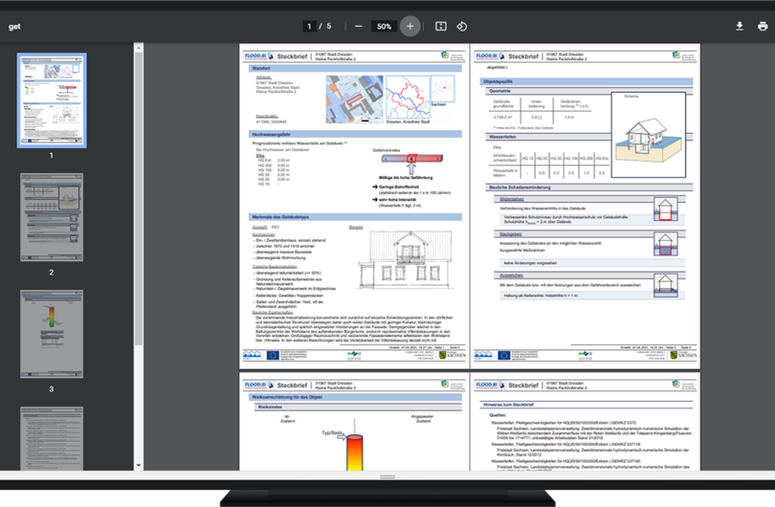Zoom out with the minus icon
The image size is (775, 507).
click(x=358, y=27)
